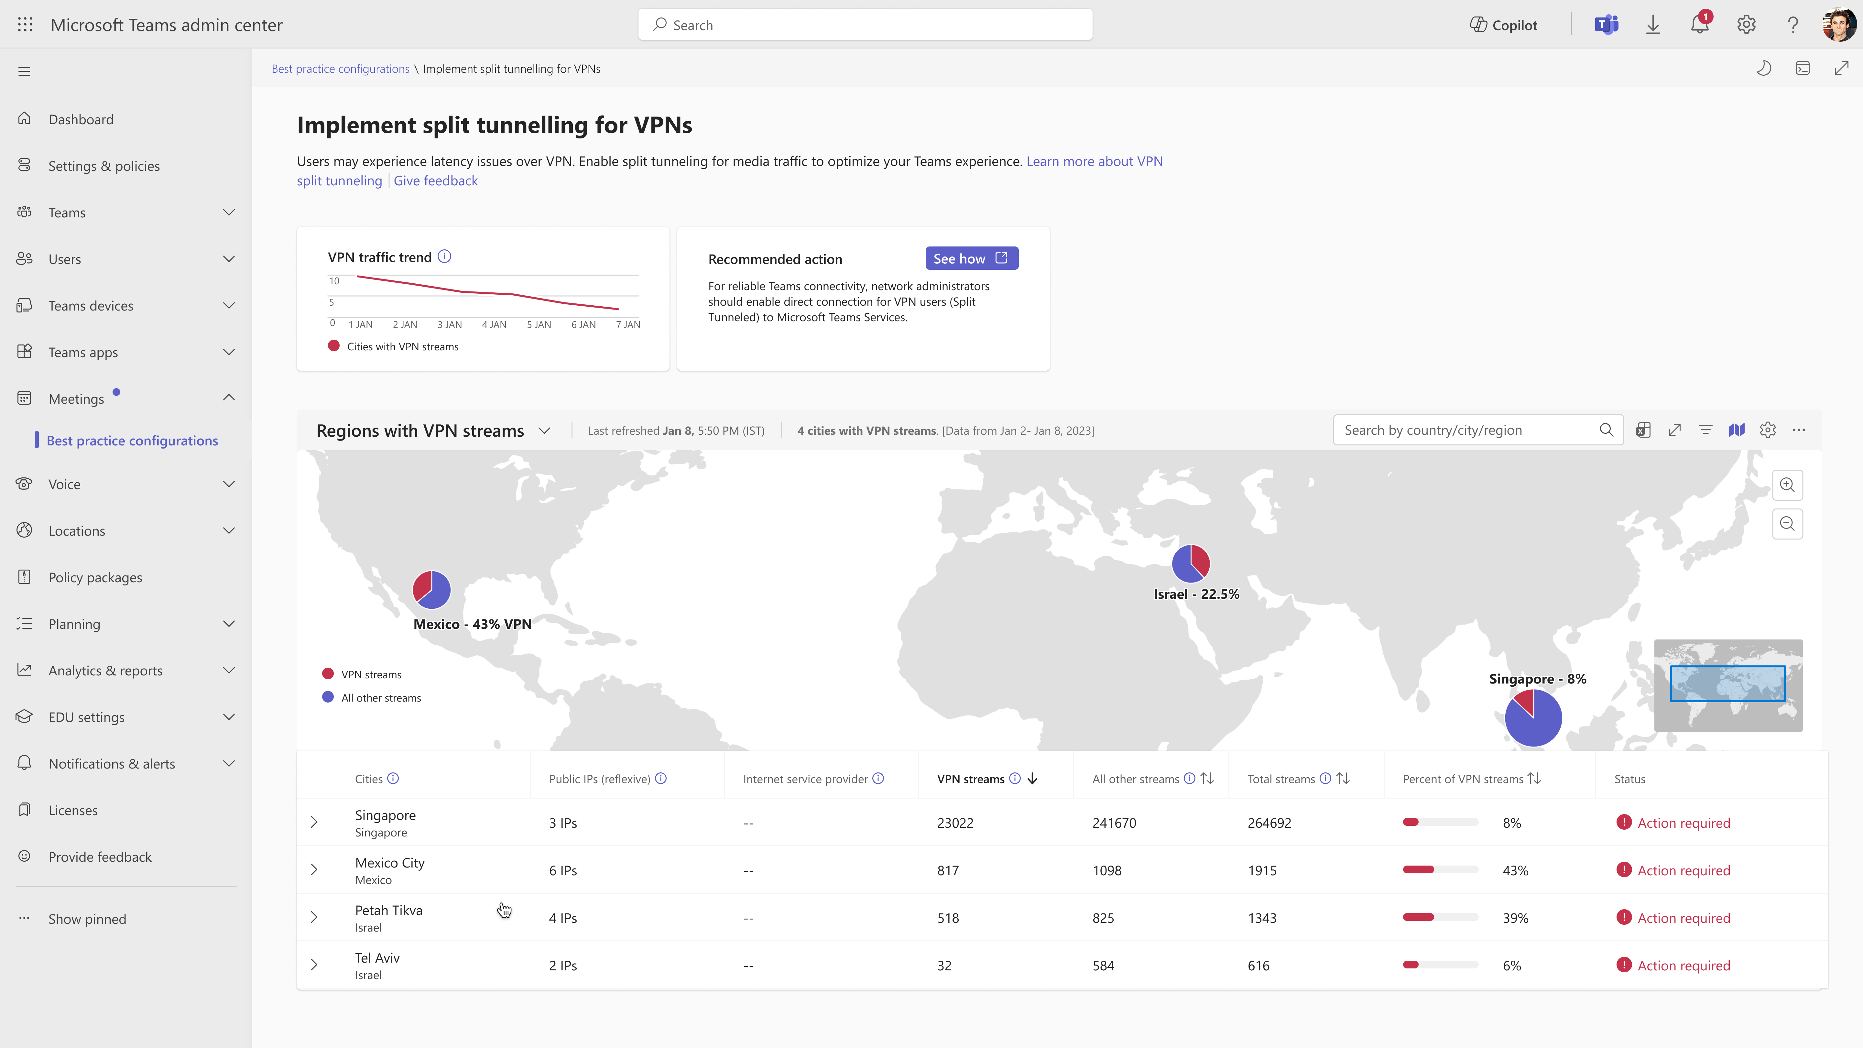Expand the Tel Aviv row
Viewport: 1863px width, 1048px height.
(314, 965)
